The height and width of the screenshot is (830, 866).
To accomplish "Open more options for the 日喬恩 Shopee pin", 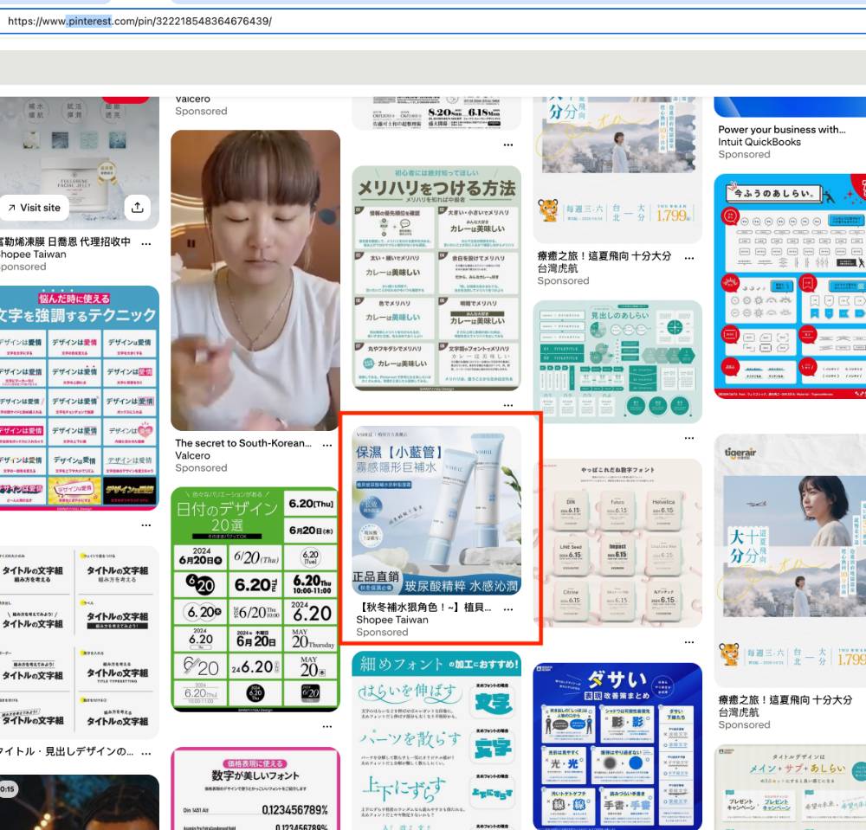I will click(146, 243).
